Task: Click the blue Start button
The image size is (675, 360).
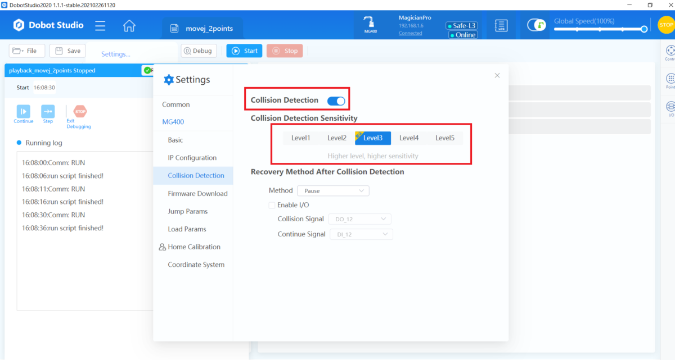Action: 244,51
